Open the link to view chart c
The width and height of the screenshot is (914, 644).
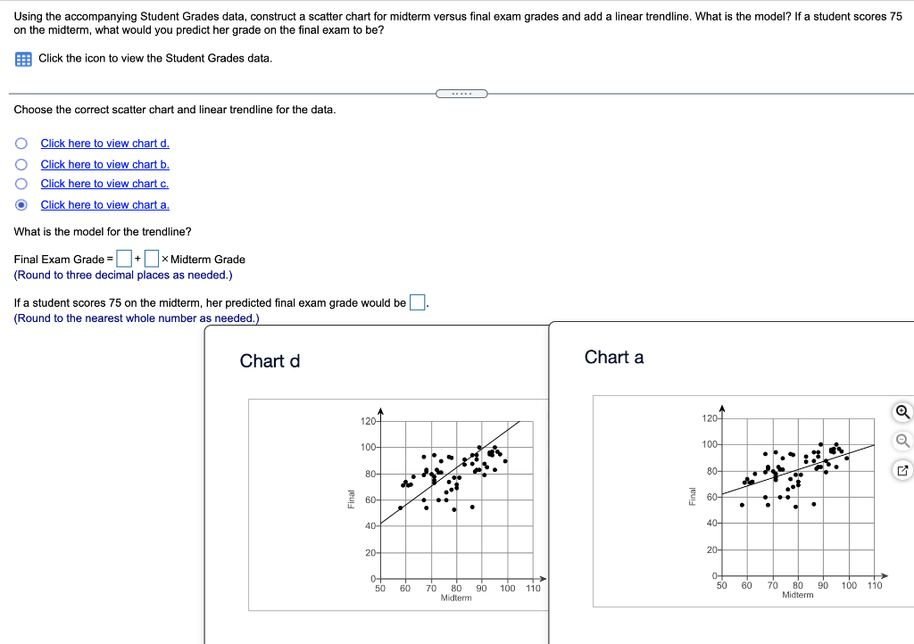(x=104, y=184)
